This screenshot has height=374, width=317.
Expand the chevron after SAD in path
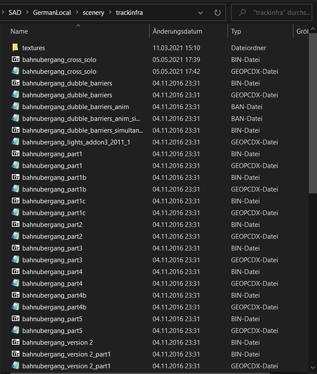(x=27, y=12)
